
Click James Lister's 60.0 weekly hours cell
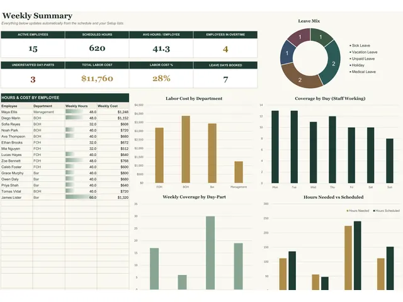coord(81,198)
